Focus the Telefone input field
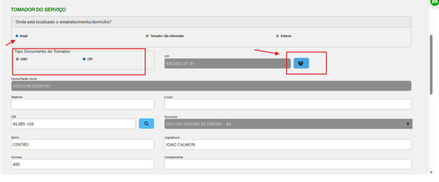The height and width of the screenshot is (182, 439). (82, 104)
